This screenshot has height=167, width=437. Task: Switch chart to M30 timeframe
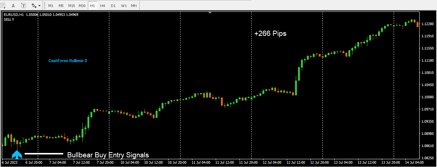pyautogui.click(x=82, y=6)
